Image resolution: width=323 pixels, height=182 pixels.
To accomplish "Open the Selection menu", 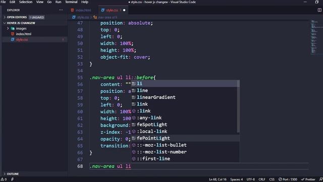I will point(26,2).
